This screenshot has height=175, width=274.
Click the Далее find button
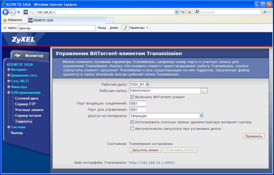tap(114, 28)
